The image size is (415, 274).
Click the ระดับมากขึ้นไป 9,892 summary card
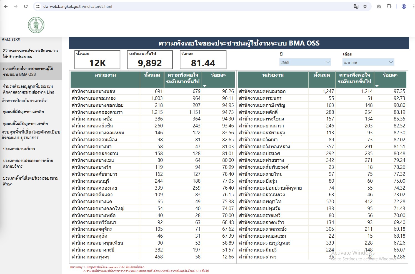tap(150, 60)
